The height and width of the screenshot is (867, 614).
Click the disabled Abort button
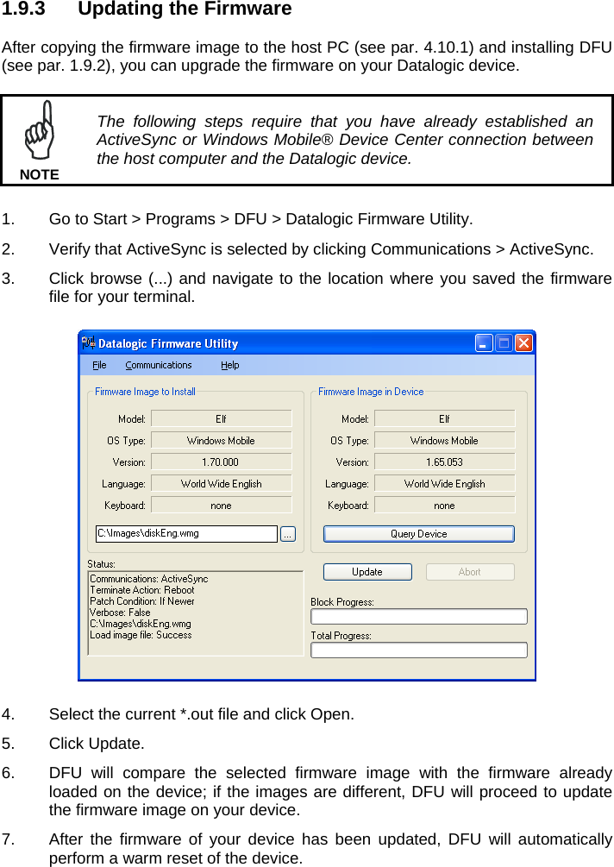(x=470, y=572)
